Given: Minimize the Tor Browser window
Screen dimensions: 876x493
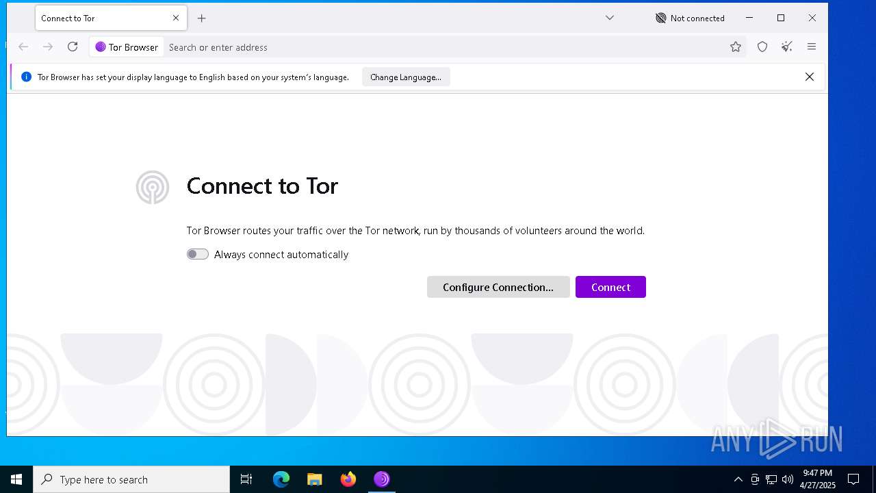Looking at the screenshot, I should (x=749, y=18).
